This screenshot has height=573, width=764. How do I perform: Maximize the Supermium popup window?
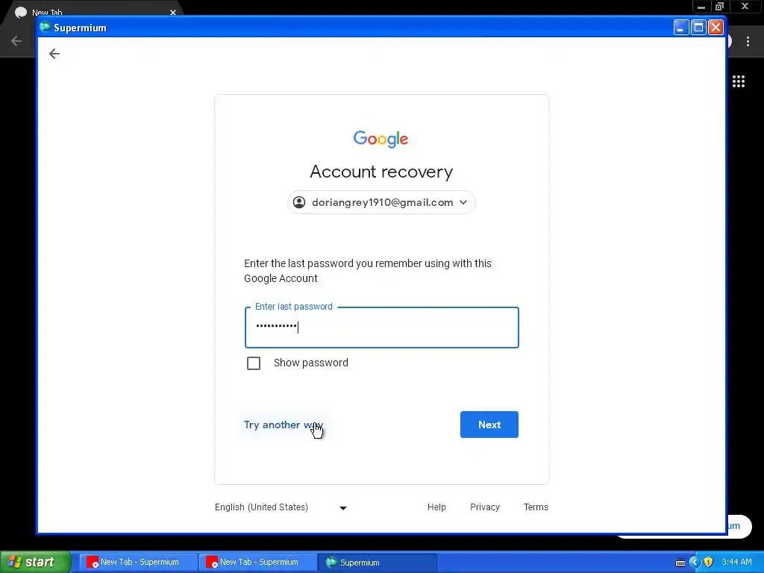point(698,28)
